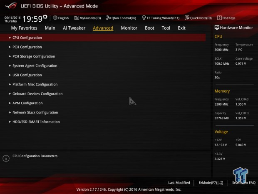
Task: Select the Advanced tab
Action: 103,28
